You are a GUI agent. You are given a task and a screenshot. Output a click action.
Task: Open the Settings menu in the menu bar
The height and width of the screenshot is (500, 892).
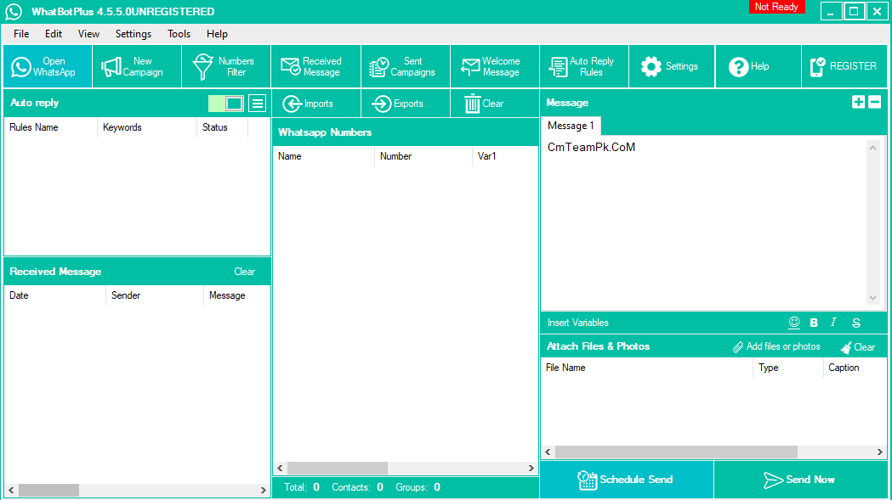coord(134,34)
